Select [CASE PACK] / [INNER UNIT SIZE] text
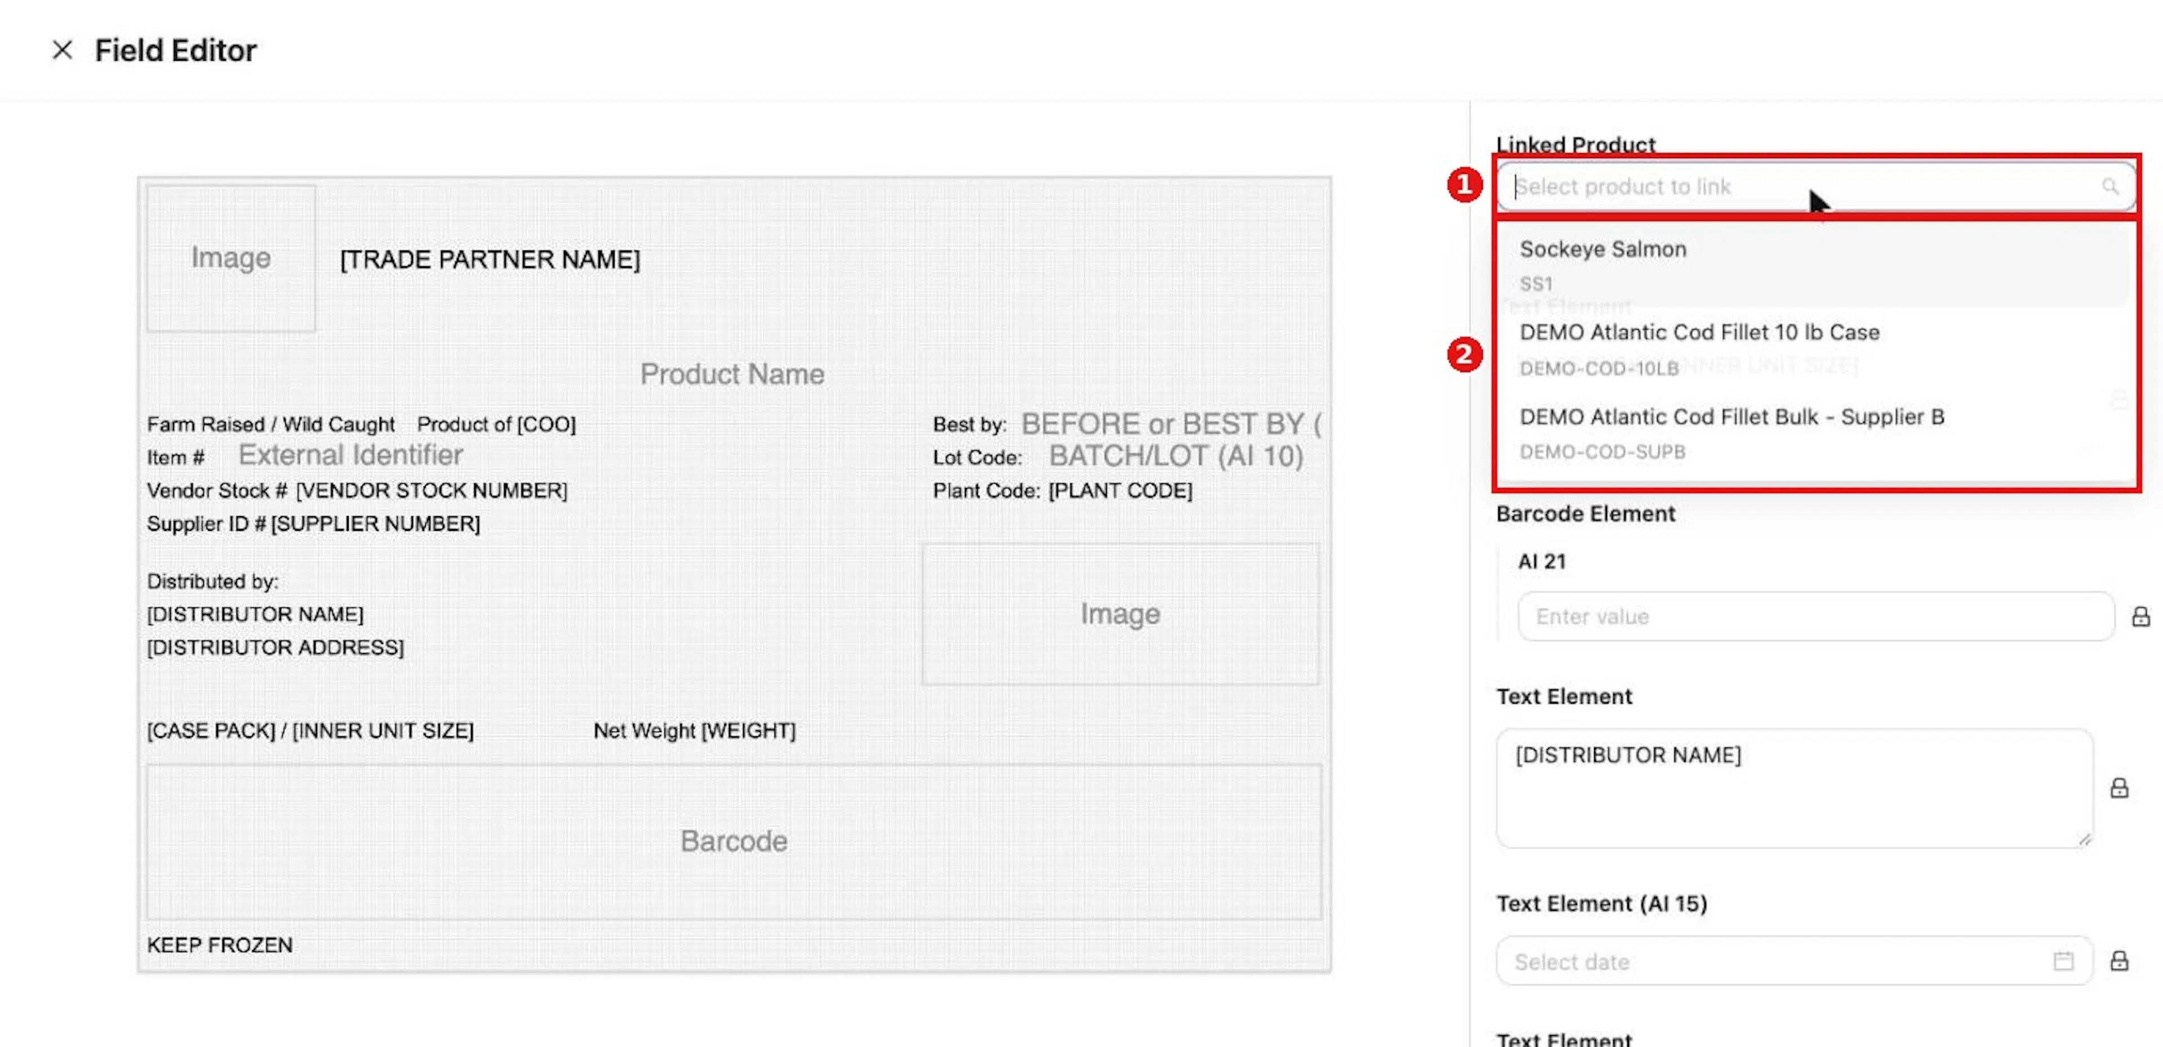This screenshot has height=1047, width=2163. 310,731
